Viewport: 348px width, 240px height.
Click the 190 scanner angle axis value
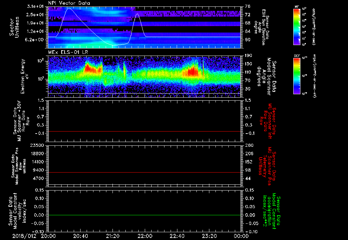249,56
